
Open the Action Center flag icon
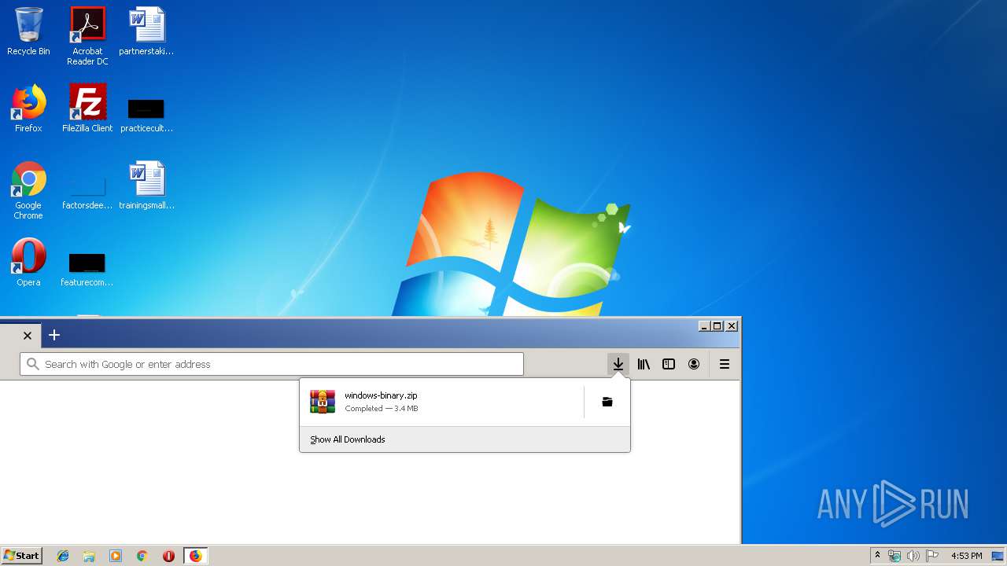932,556
